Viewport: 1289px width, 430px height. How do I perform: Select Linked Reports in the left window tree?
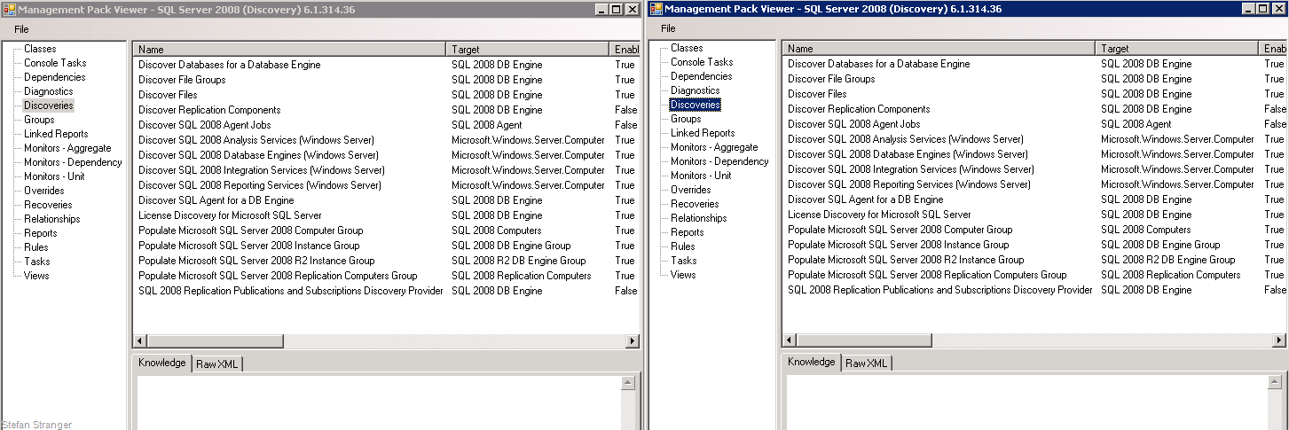[56, 134]
